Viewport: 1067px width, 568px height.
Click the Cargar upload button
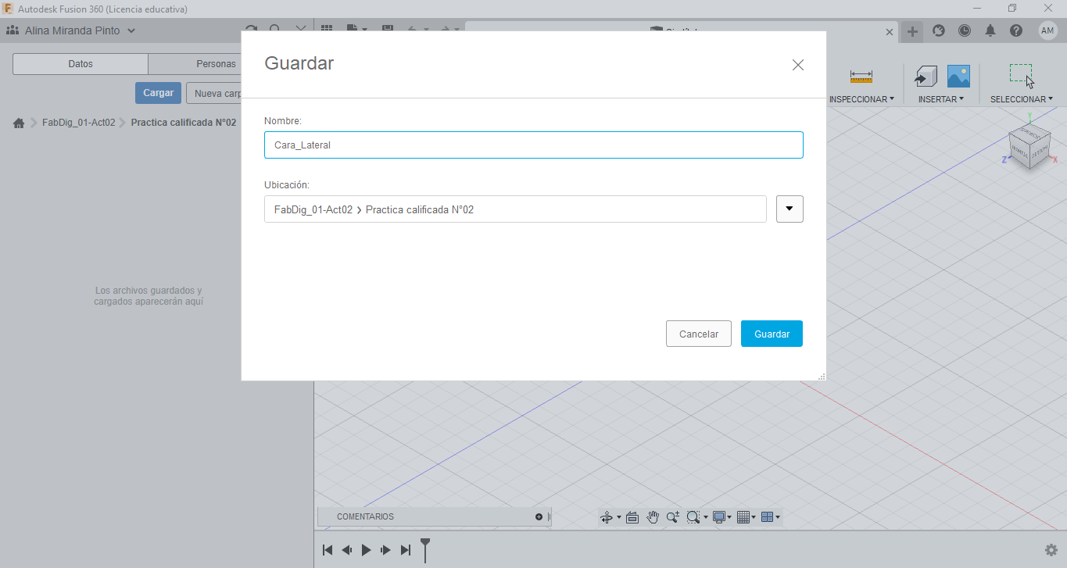click(x=158, y=93)
